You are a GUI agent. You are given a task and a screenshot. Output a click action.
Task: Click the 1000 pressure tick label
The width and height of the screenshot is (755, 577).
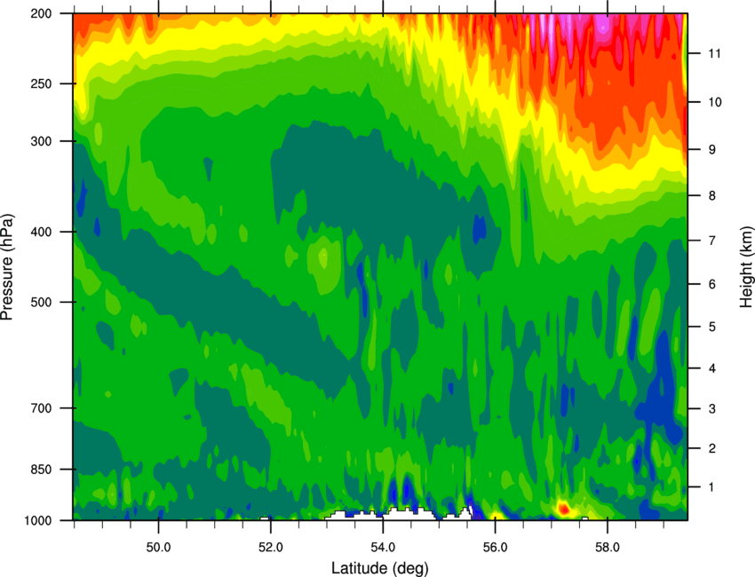click(38, 521)
